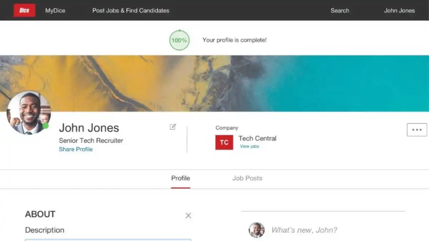Switch to the Job Posts tab
This screenshot has width=429, height=241.
(x=247, y=178)
